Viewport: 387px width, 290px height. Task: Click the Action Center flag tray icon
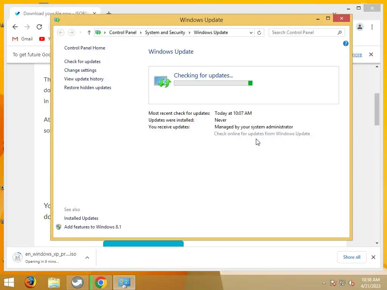(x=333, y=283)
